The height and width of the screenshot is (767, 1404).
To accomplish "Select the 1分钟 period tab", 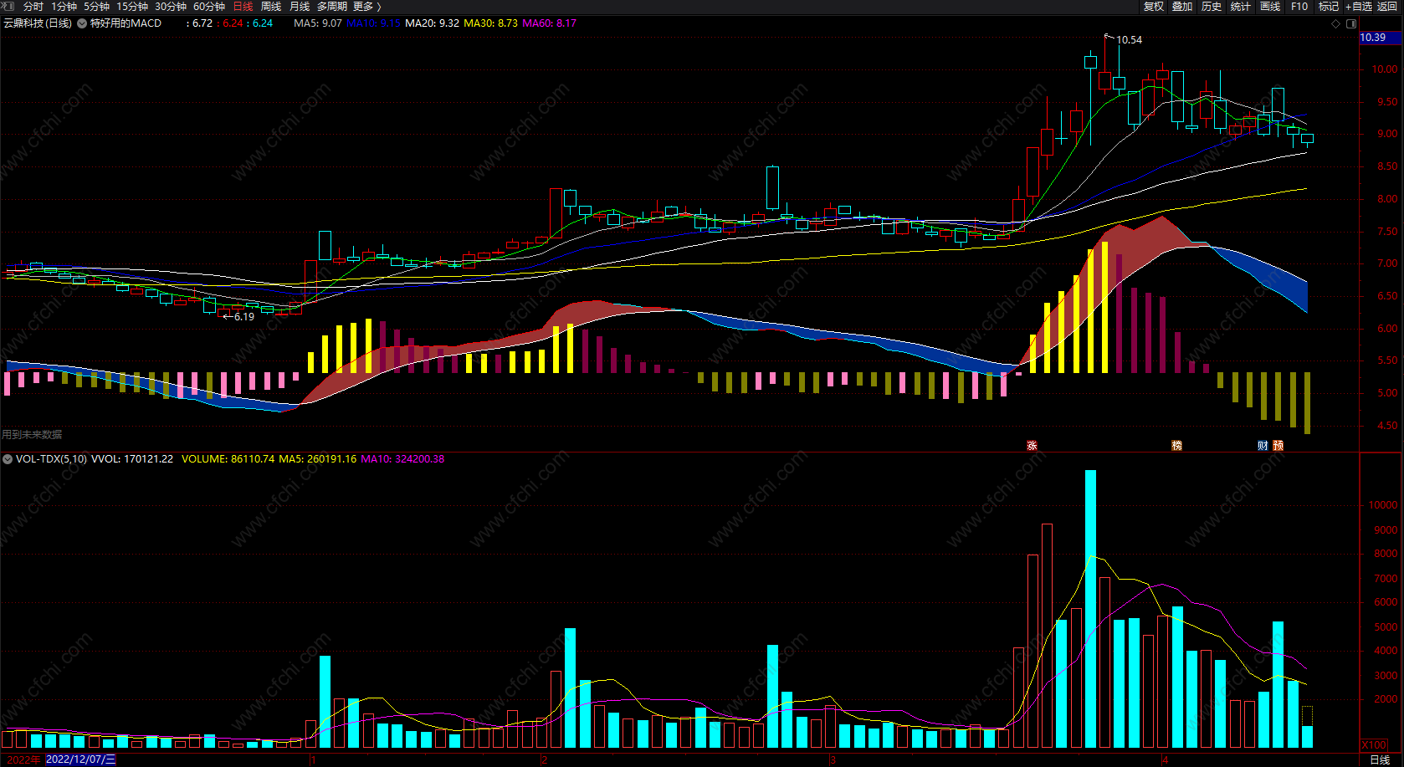I will point(64,6).
